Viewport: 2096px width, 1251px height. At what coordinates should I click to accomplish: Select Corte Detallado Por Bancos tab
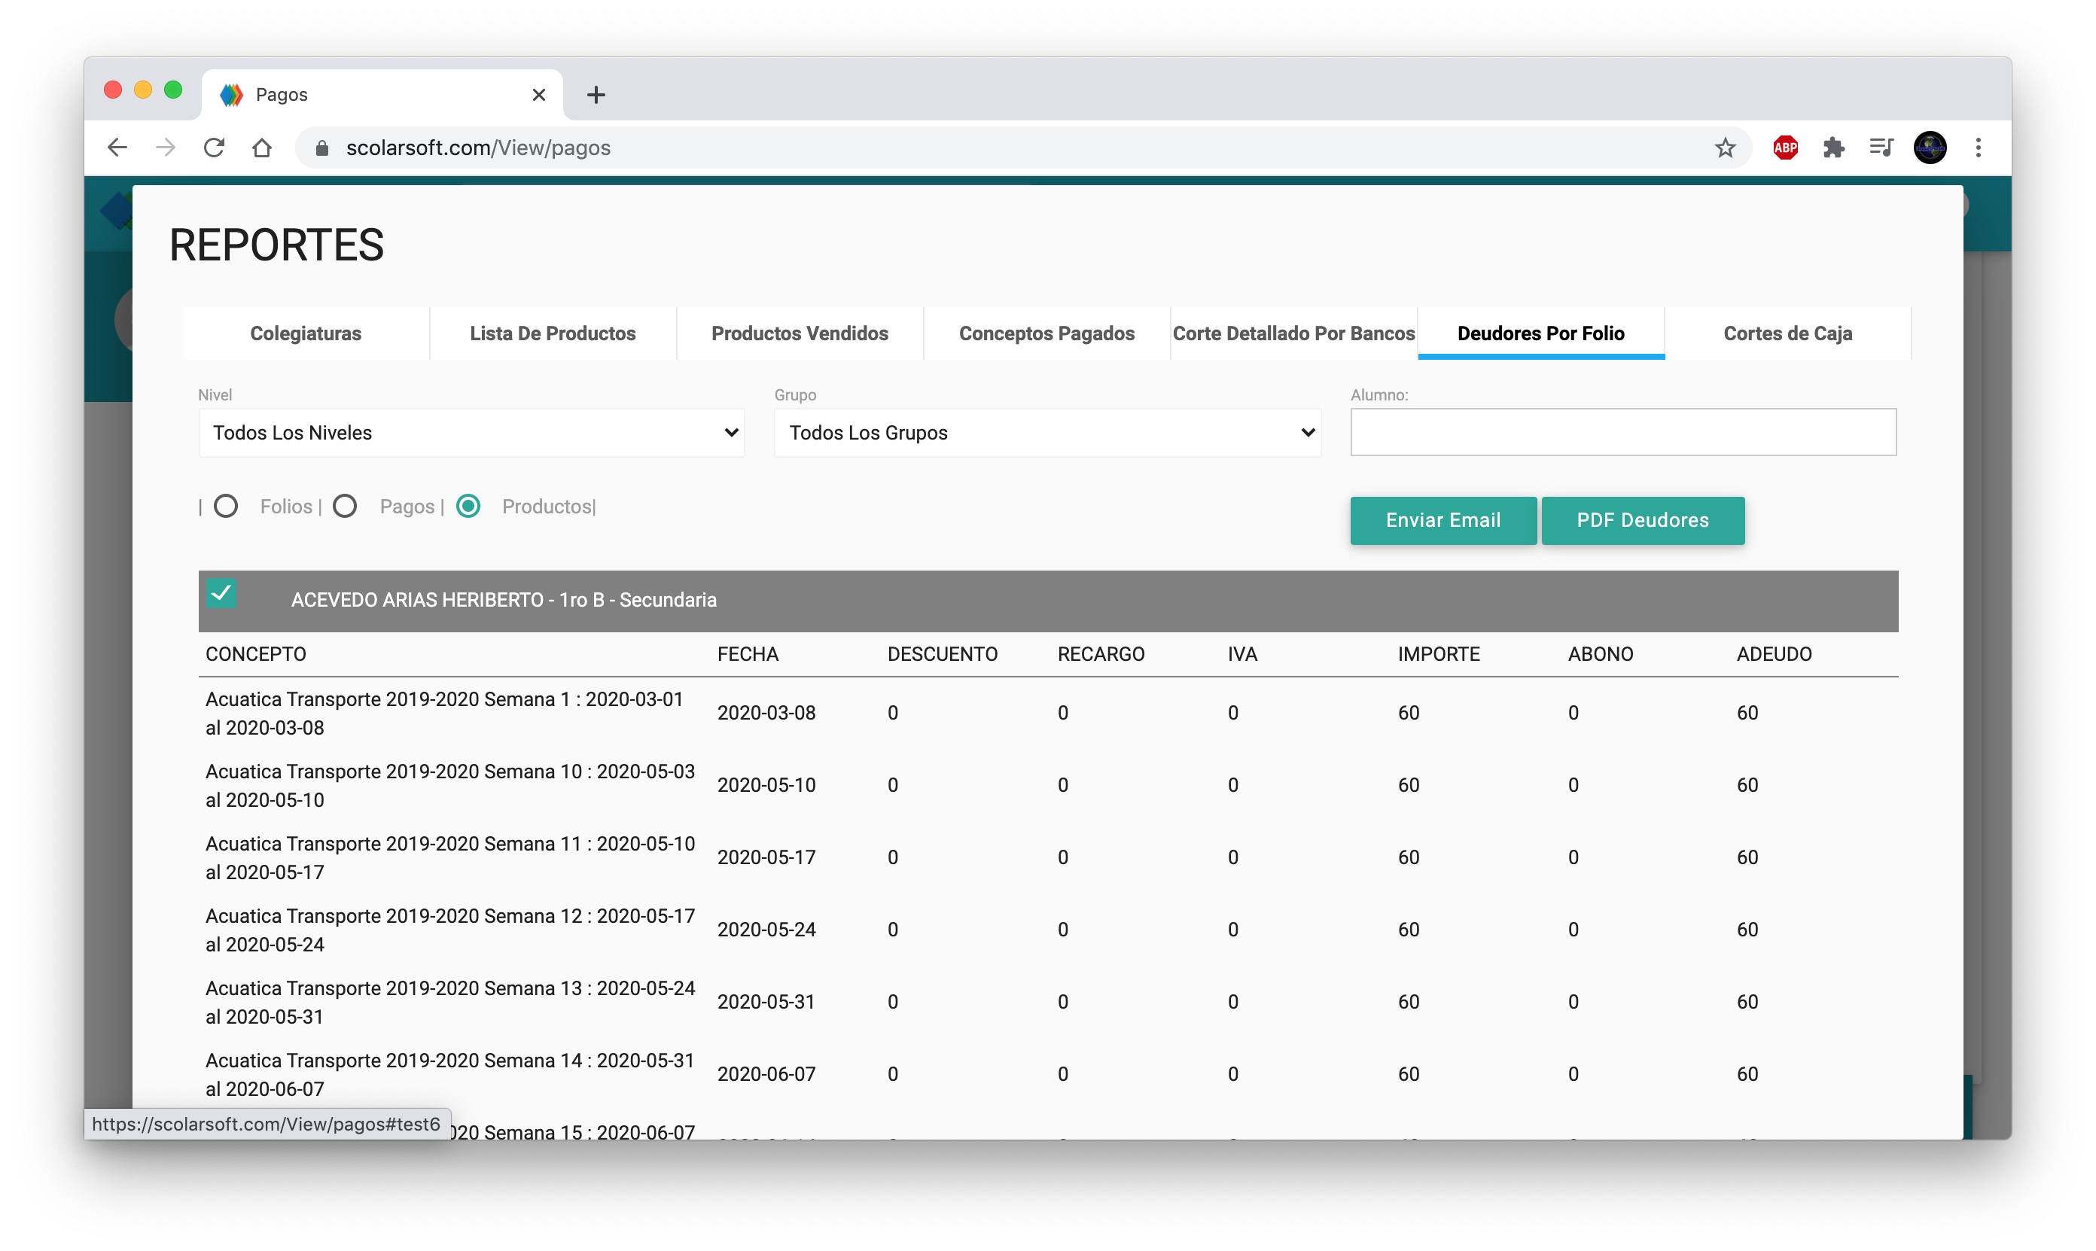(1293, 333)
